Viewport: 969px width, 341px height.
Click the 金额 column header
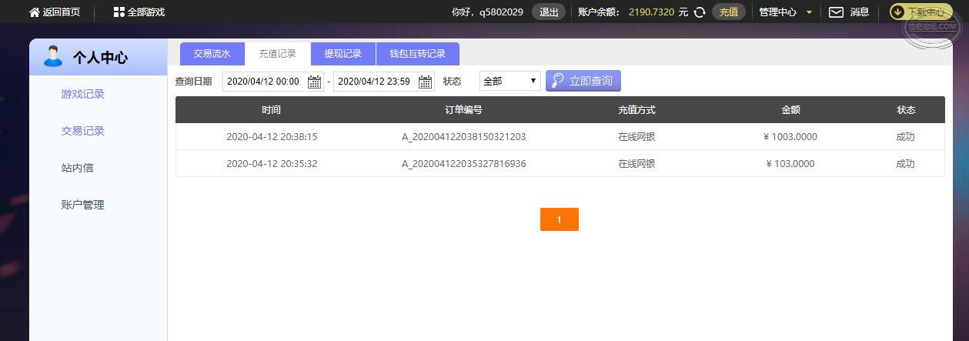[790, 110]
